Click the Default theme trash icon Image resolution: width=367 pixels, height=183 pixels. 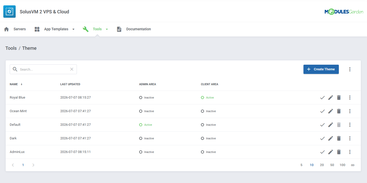(x=339, y=125)
